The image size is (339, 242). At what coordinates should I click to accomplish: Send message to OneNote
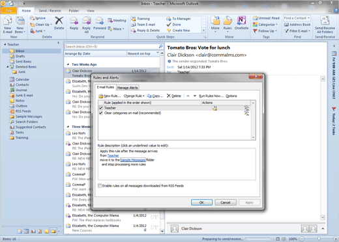point(241,23)
